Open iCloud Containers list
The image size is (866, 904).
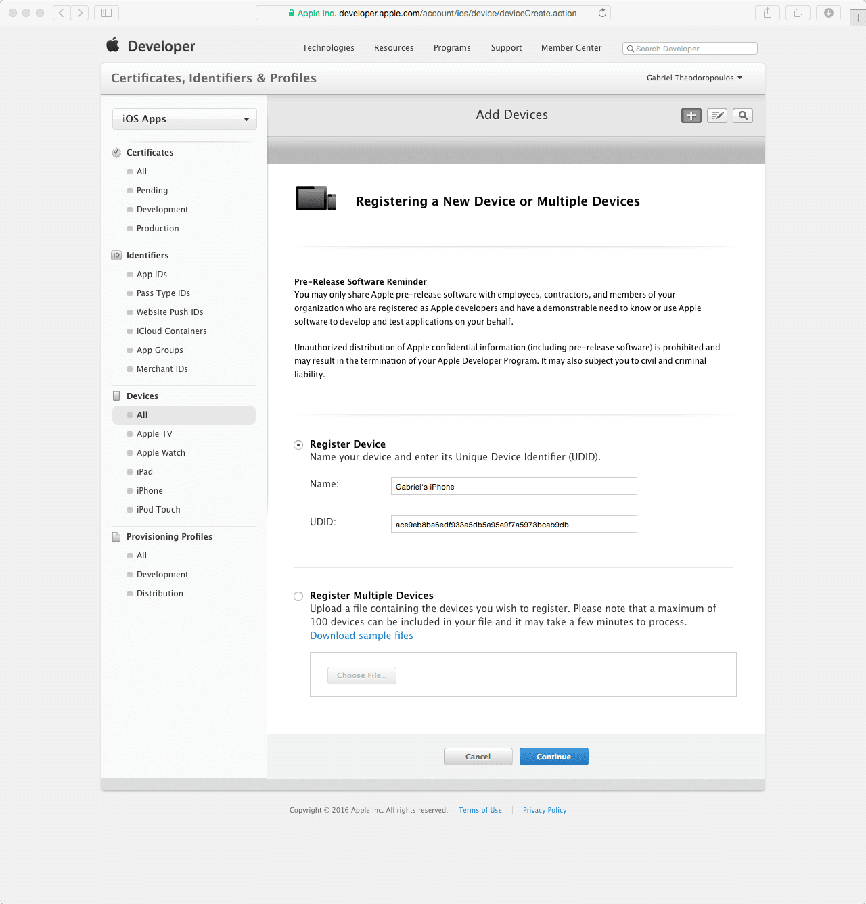tap(172, 331)
